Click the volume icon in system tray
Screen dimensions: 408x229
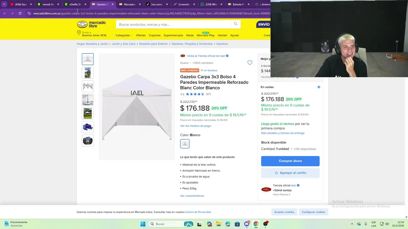[388, 224]
